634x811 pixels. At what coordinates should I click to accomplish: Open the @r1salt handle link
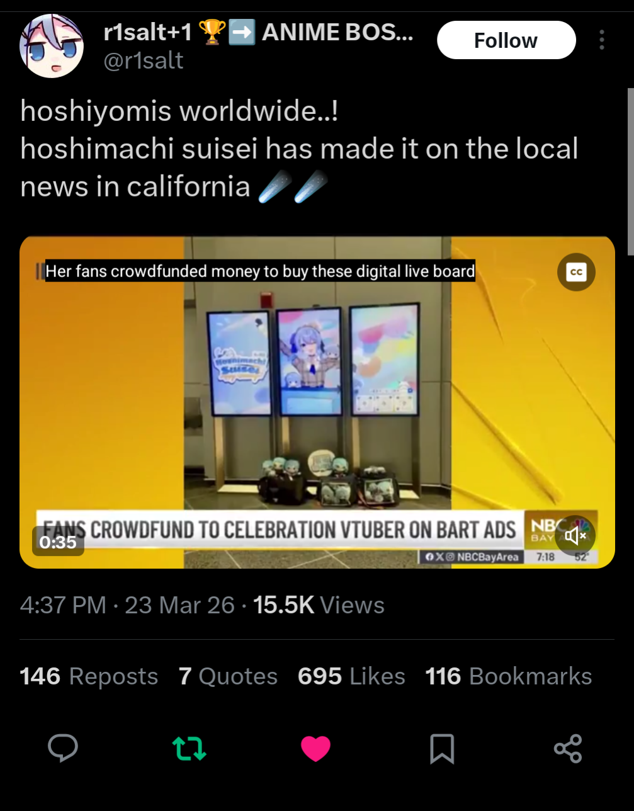(143, 60)
